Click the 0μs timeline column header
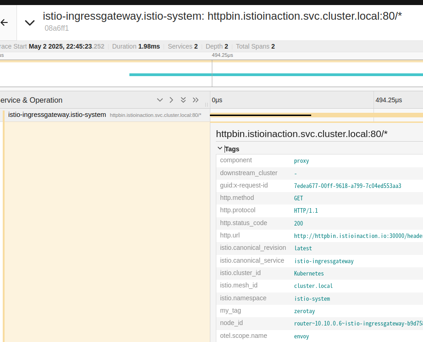 click(217, 100)
